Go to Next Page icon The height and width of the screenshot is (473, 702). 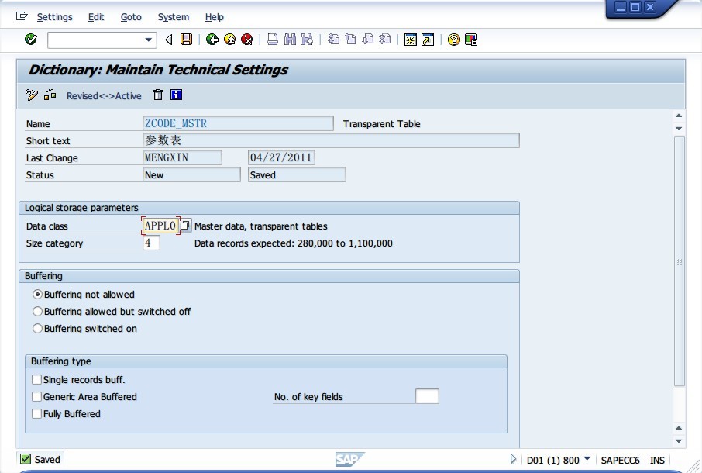pos(367,40)
